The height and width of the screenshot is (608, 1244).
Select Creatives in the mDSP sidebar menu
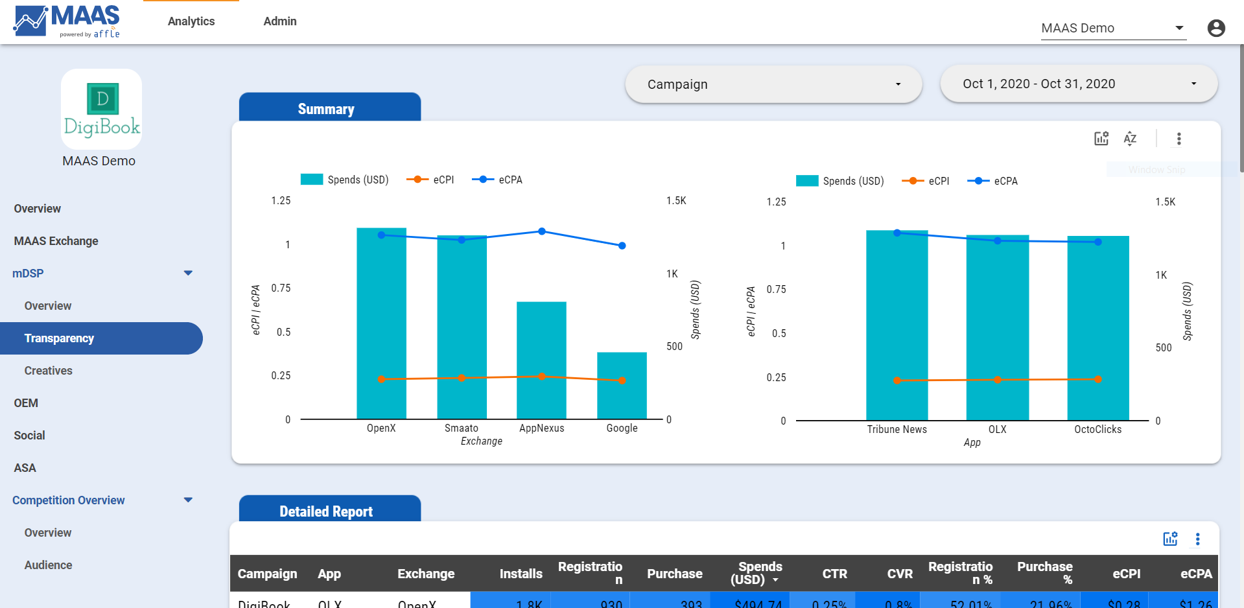[48, 370]
